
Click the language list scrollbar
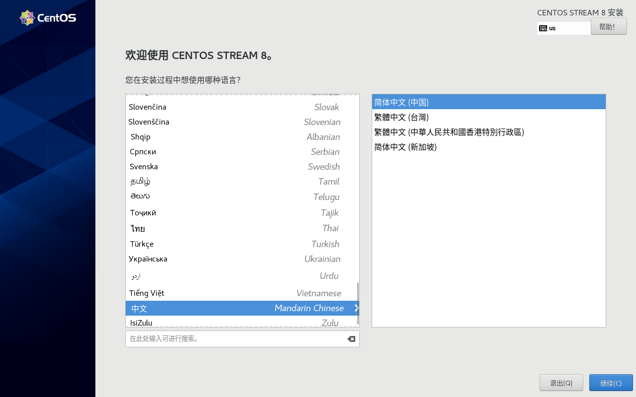pyautogui.click(x=358, y=303)
